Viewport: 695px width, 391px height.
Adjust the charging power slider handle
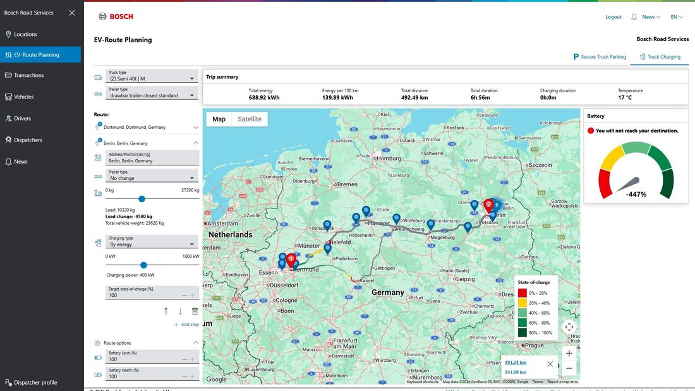[x=143, y=265]
